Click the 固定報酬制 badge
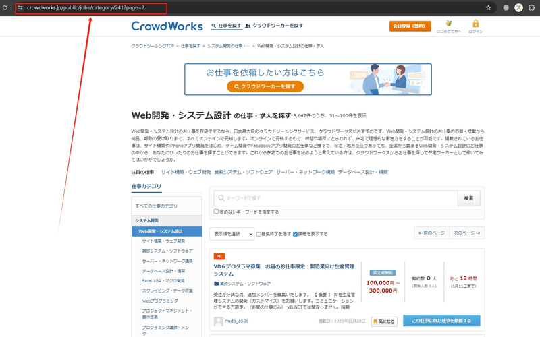Image resolution: width=540 pixels, height=337 pixels. pyautogui.click(x=383, y=273)
